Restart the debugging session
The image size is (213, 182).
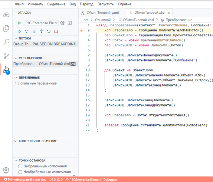(49, 31)
